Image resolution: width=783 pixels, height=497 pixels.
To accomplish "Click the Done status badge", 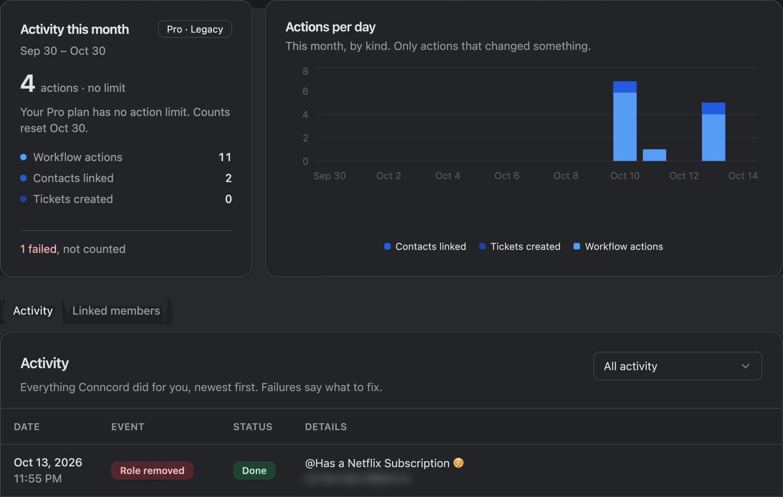I will point(254,470).
